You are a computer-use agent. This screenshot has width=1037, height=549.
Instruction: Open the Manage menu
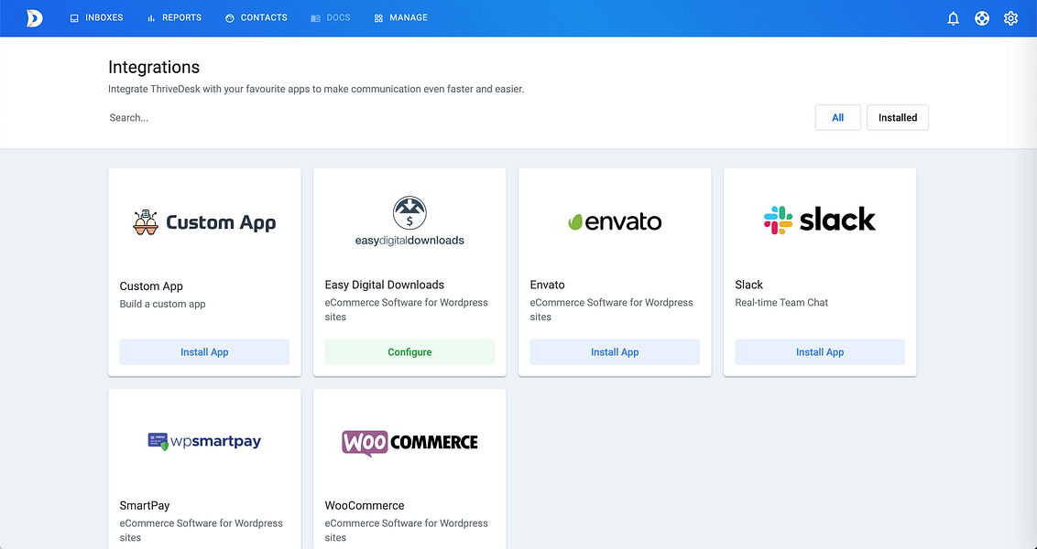click(399, 17)
